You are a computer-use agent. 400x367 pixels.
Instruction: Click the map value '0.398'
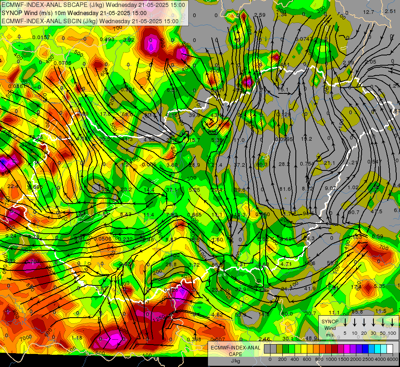194,340
